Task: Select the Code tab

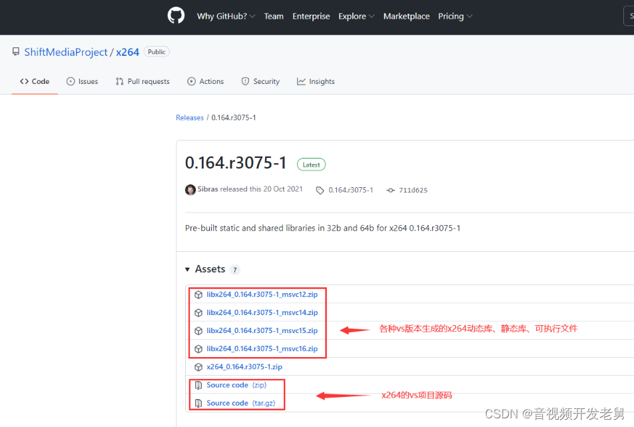Action: [x=35, y=81]
